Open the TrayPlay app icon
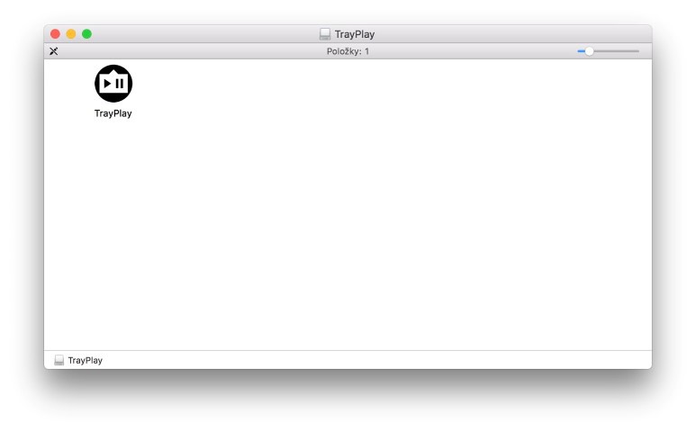 113,84
